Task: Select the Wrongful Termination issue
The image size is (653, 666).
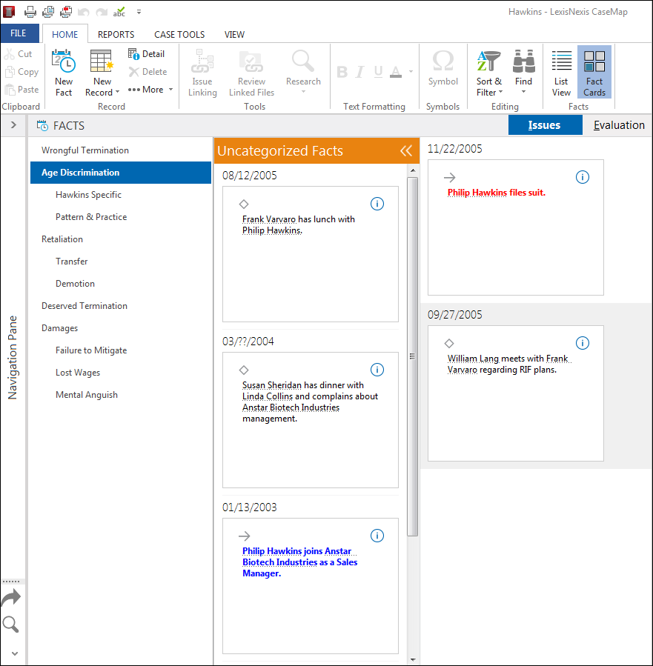Action: 85,150
